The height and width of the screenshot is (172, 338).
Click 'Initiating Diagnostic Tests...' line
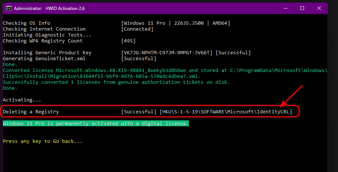click(x=47, y=35)
